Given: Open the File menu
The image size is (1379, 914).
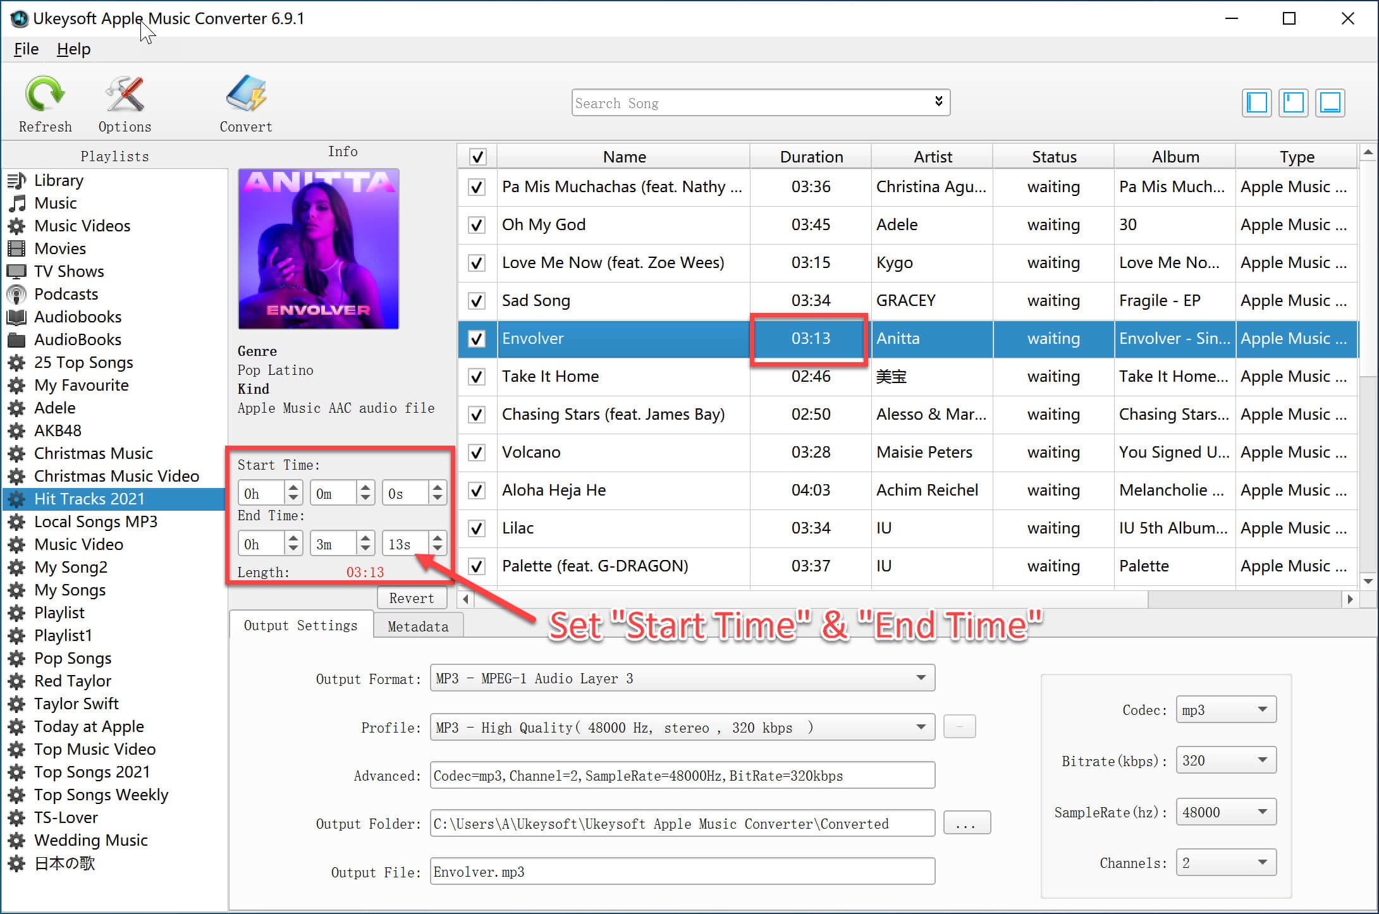Looking at the screenshot, I should [25, 48].
